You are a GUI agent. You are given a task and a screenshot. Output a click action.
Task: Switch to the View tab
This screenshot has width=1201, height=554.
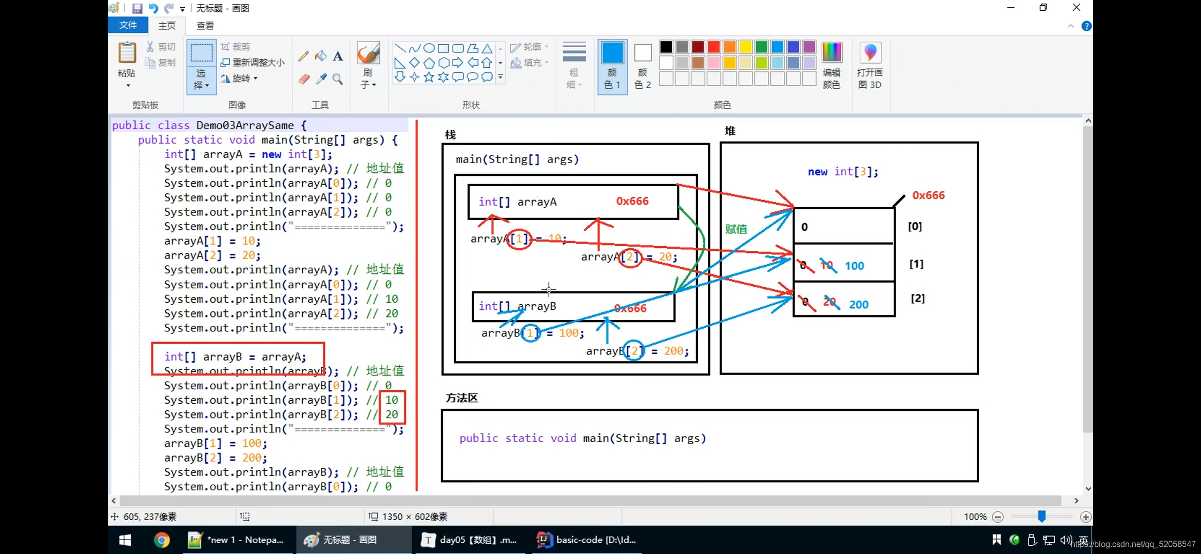pos(205,26)
